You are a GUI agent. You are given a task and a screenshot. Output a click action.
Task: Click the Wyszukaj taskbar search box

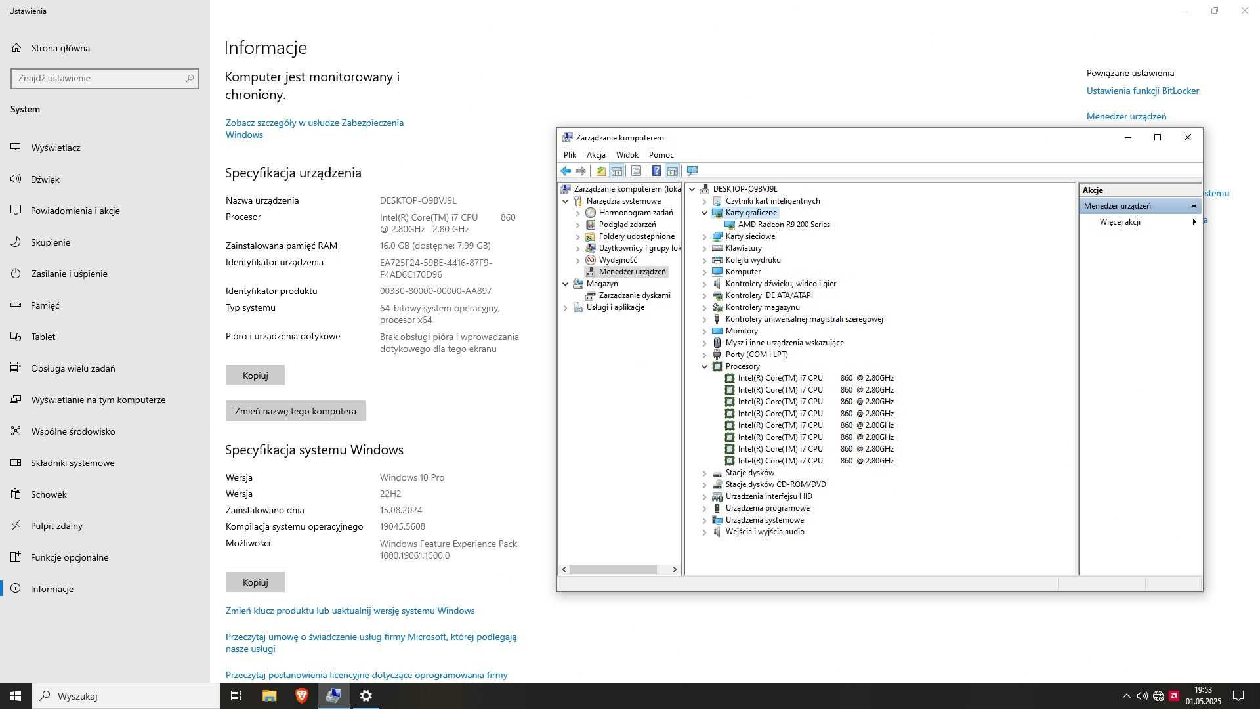click(126, 696)
